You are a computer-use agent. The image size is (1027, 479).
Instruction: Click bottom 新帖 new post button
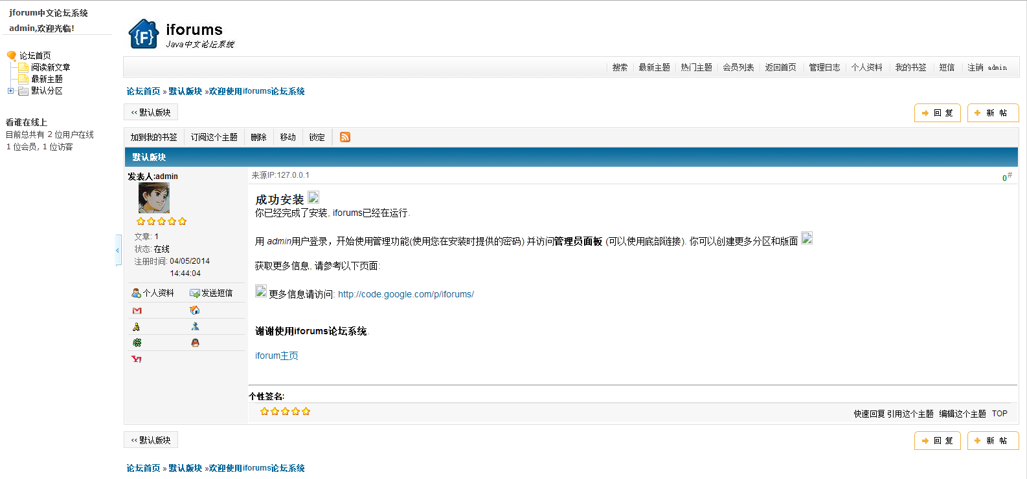point(993,441)
